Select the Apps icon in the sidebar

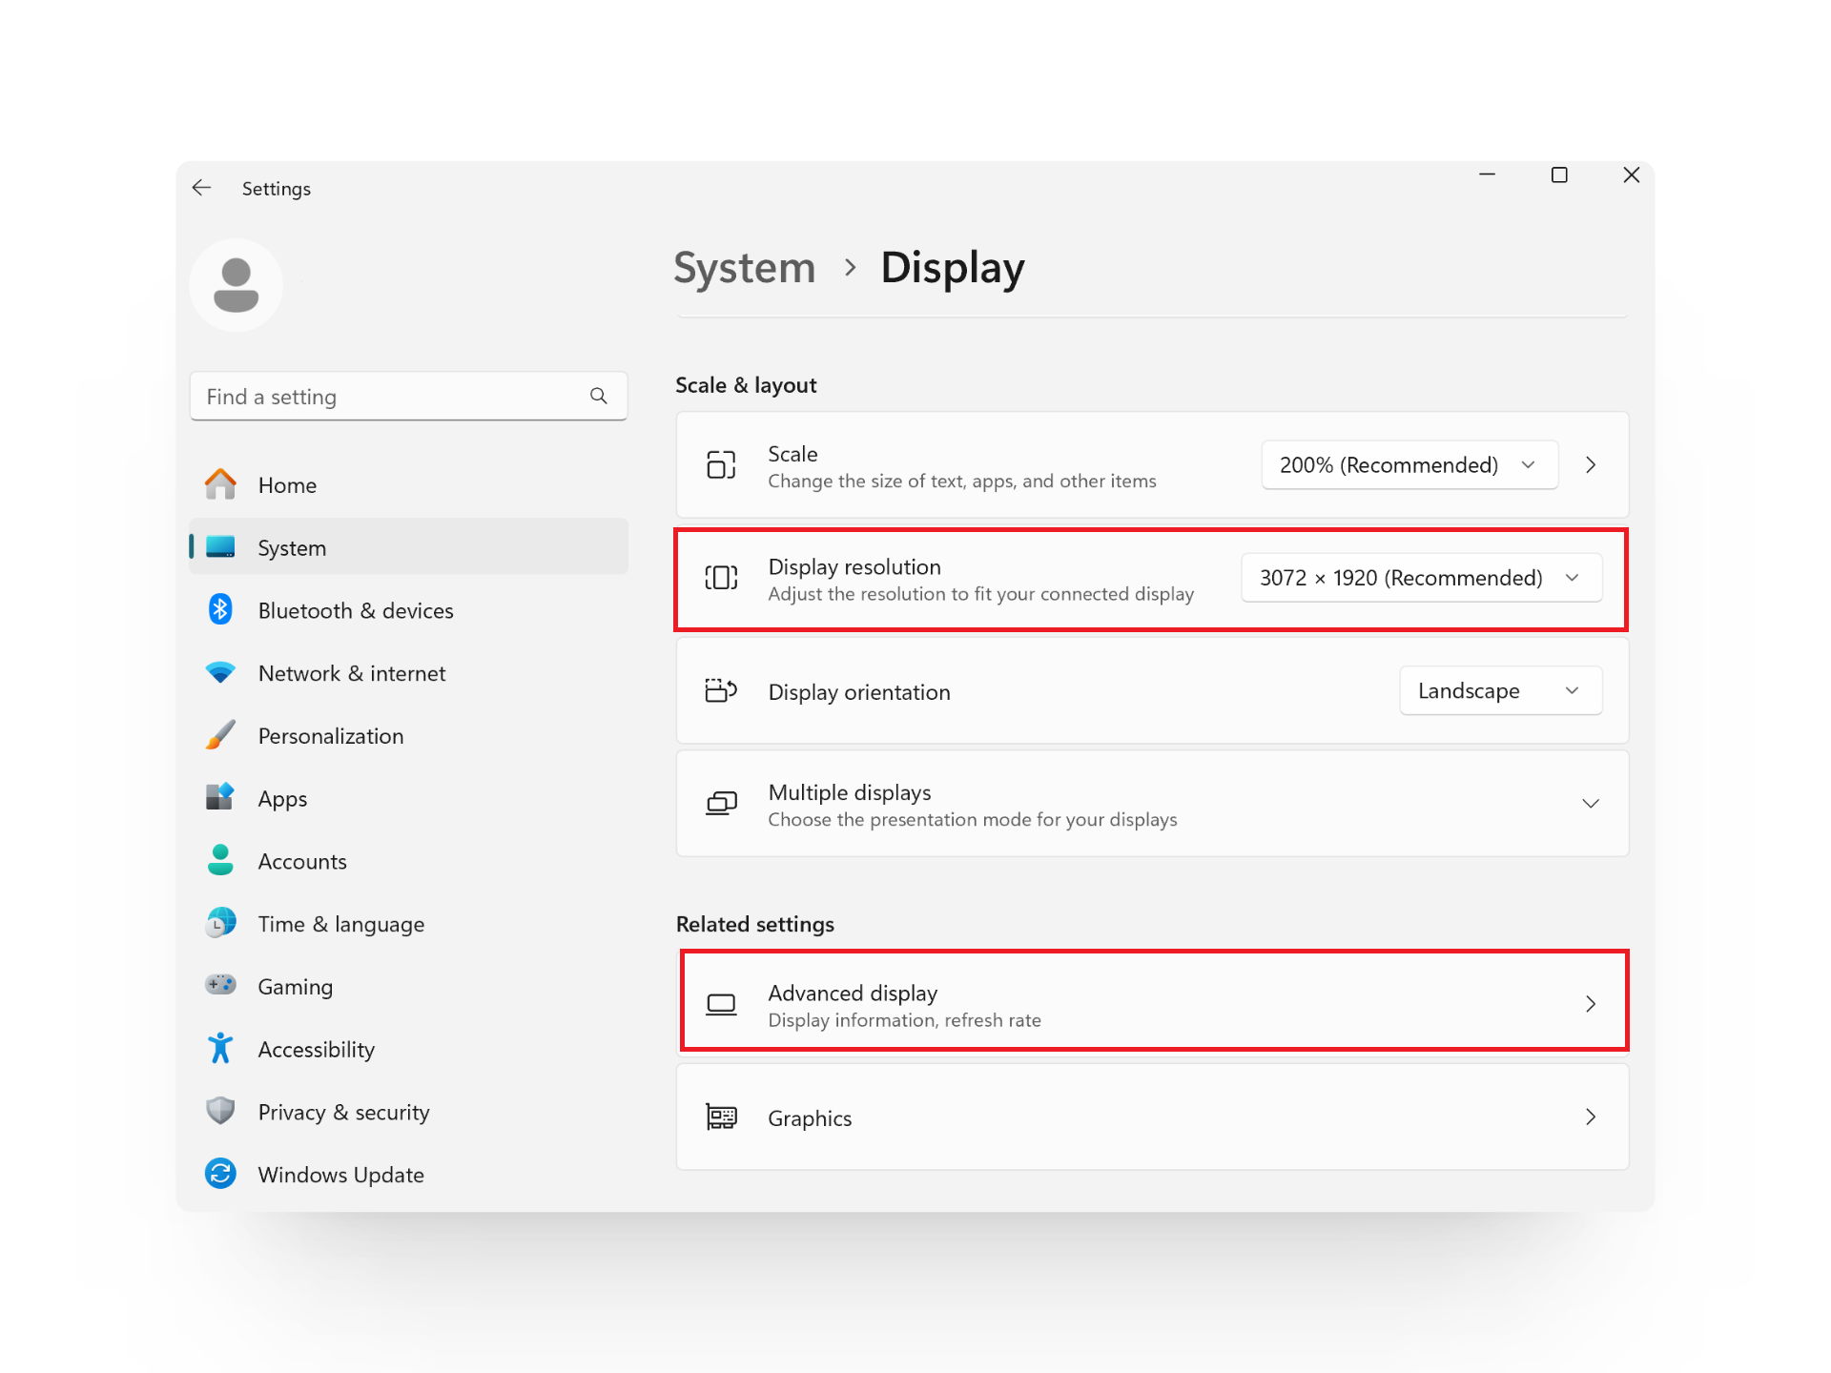[221, 798]
